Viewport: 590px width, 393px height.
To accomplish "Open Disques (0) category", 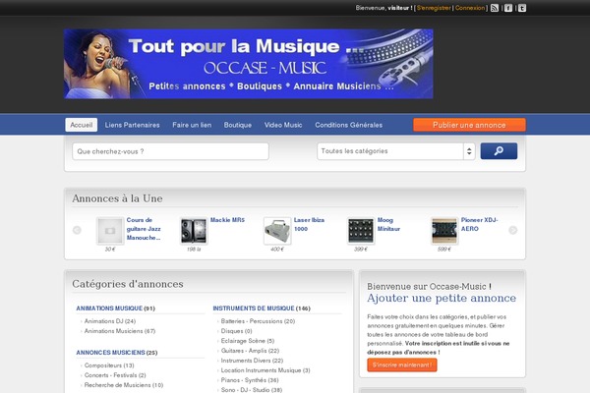I will [x=236, y=331].
